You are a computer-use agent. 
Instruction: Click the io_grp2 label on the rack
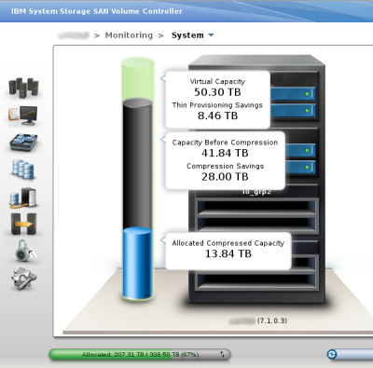pos(256,192)
